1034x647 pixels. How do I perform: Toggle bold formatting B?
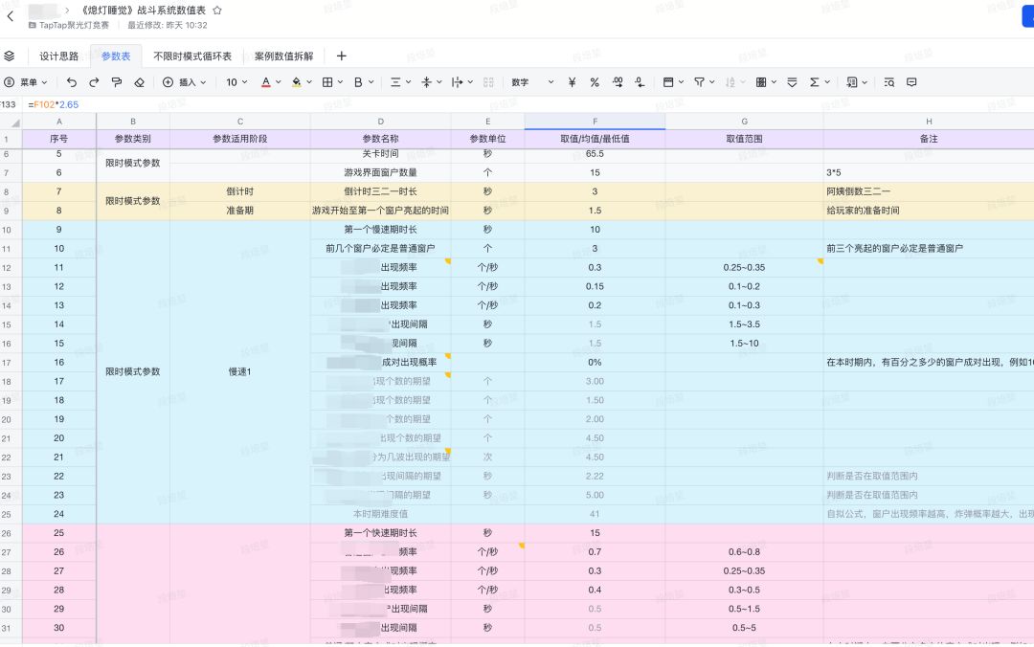[x=358, y=82]
